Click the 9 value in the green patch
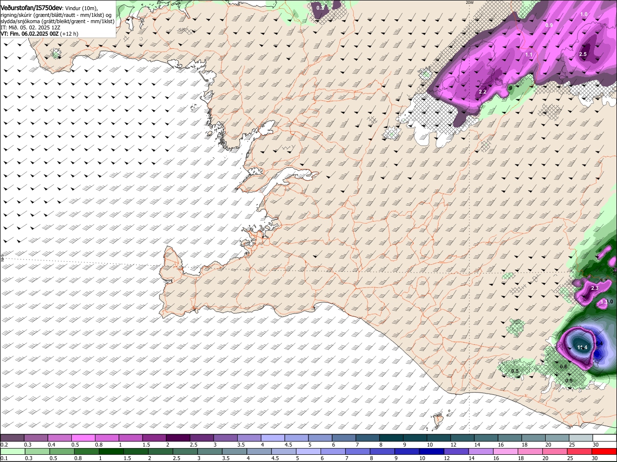 click(510, 88)
